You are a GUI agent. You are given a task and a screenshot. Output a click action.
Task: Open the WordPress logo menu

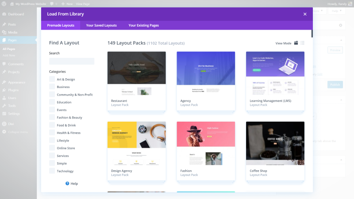4,4
